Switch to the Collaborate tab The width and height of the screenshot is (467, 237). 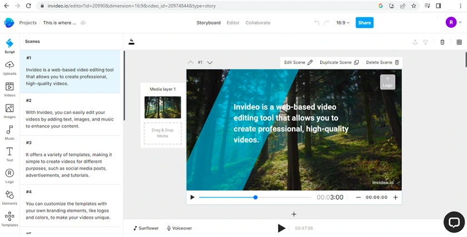(258, 23)
